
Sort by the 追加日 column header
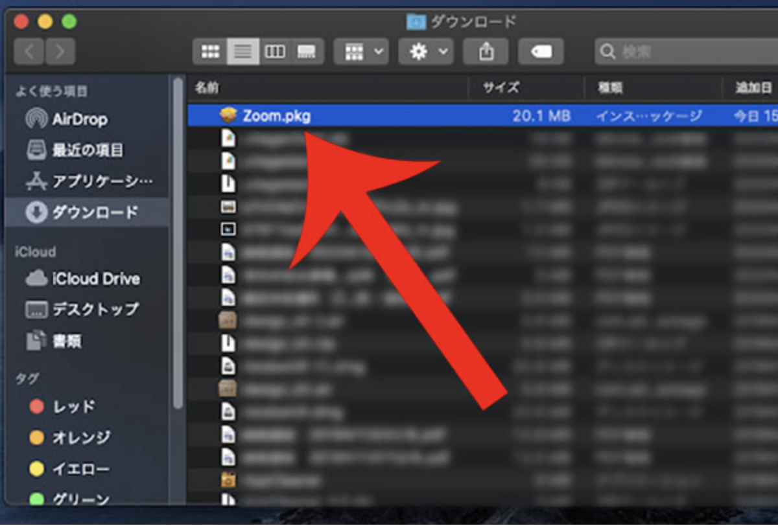pyautogui.click(x=753, y=87)
